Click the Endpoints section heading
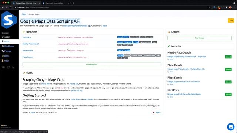This screenshot has height=133, width=237. 31,32
